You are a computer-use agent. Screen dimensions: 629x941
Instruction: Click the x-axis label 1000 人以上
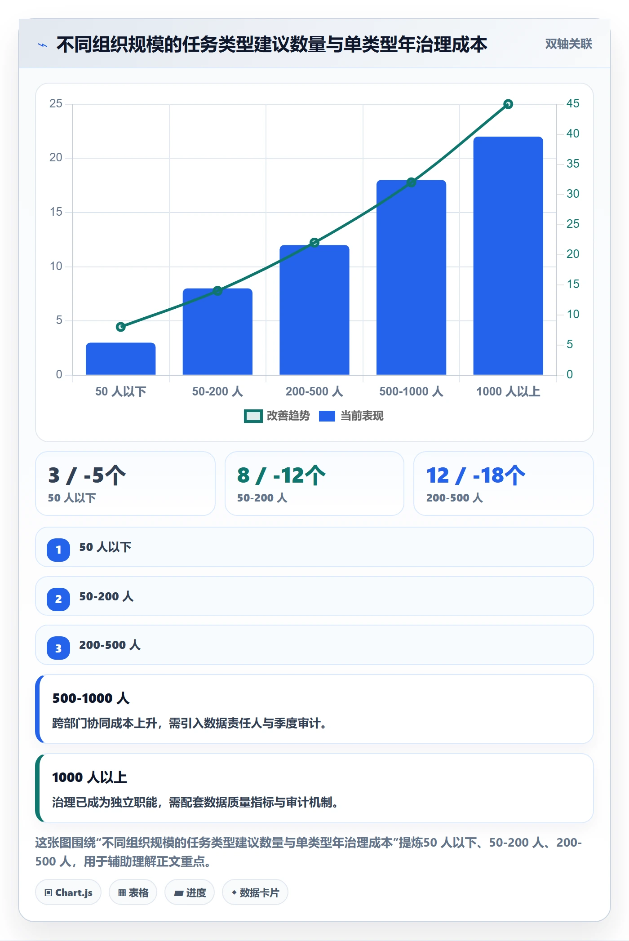pos(508,391)
